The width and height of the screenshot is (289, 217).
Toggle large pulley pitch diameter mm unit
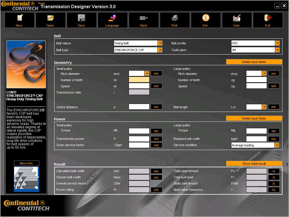[274, 73]
